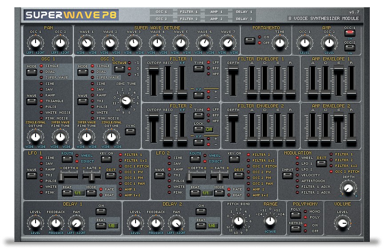Click the OSC 1 MODE selector button
Image resolution: width=384 pixels, height=249 pixels.
click(32, 72)
